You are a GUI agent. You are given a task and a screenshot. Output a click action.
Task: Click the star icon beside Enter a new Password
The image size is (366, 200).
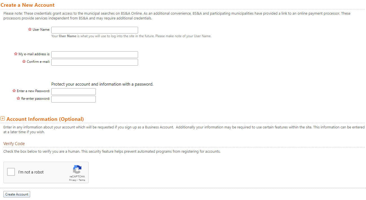click(x=14, y=90)
